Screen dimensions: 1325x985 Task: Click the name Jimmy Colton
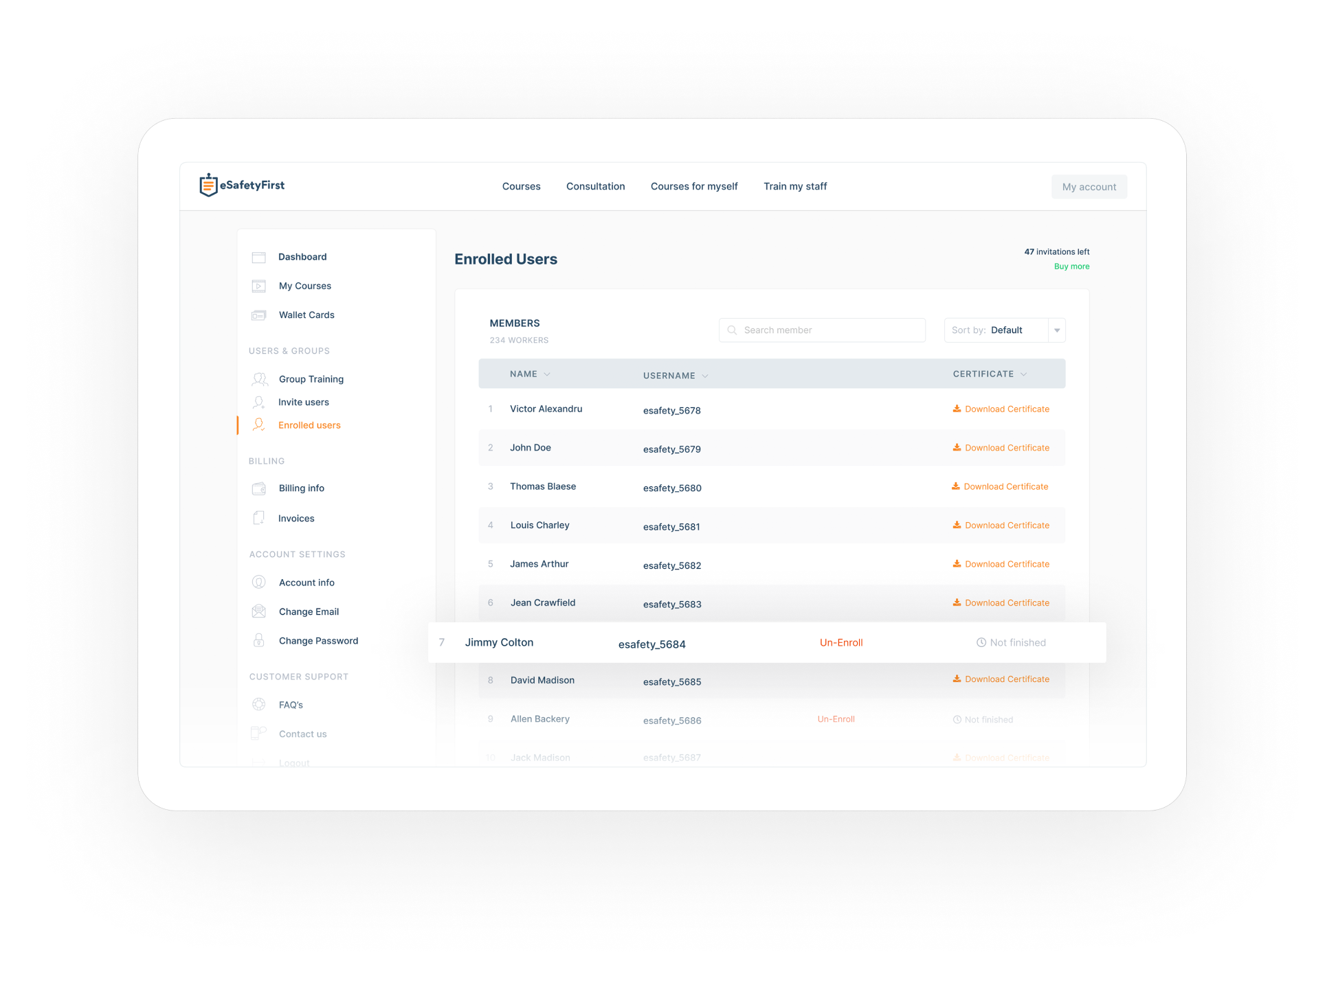point(499,642)
